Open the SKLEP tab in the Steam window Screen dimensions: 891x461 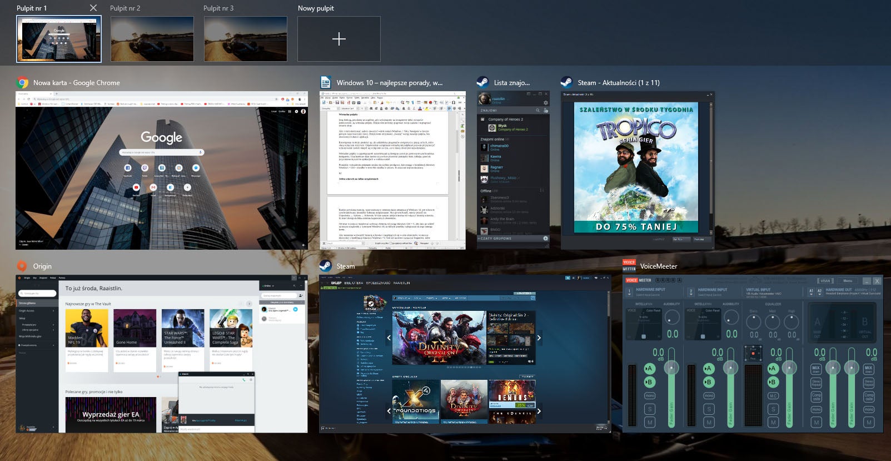(336, 283)
